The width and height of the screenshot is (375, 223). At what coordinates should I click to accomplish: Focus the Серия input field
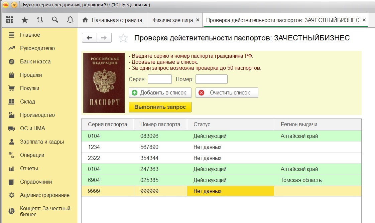click(160, 79)
